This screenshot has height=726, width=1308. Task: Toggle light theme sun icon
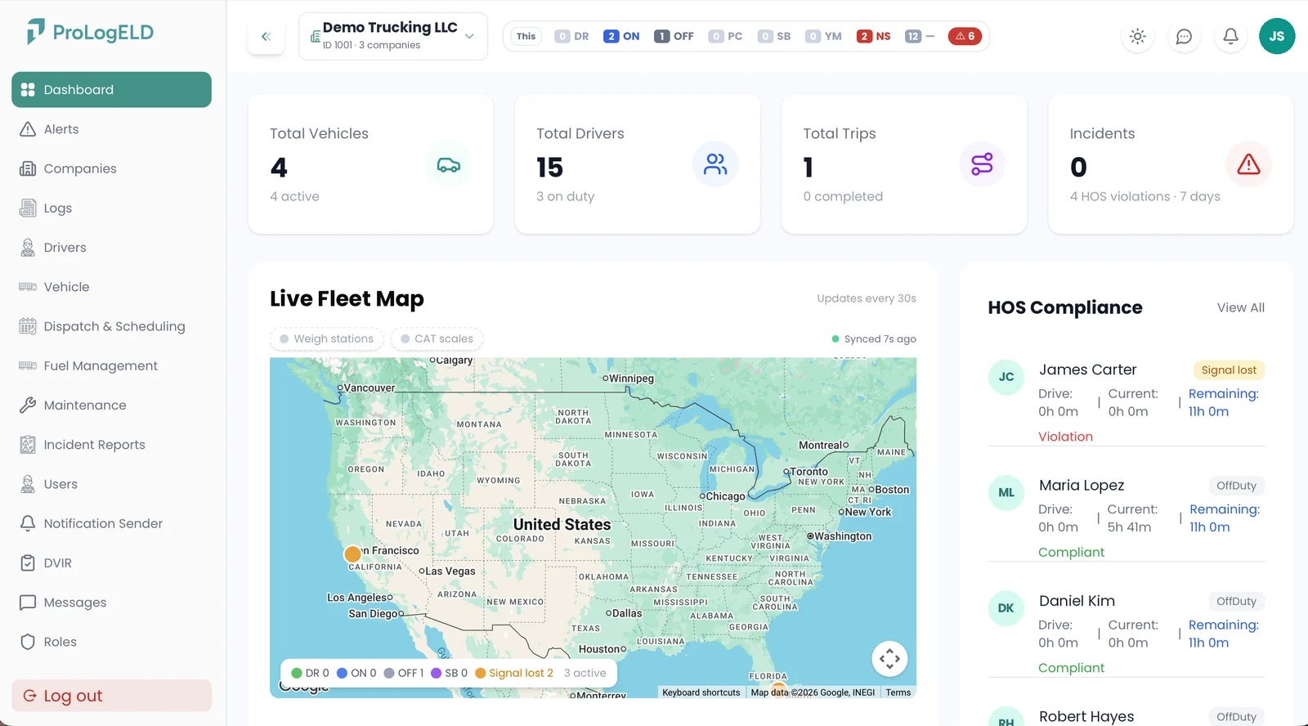click(1137, 37)
